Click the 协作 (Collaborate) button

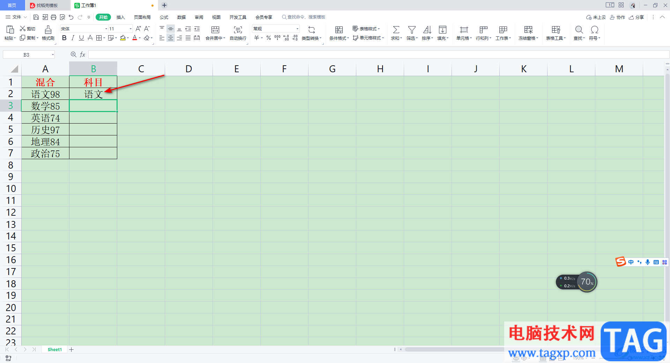[617, 17]
